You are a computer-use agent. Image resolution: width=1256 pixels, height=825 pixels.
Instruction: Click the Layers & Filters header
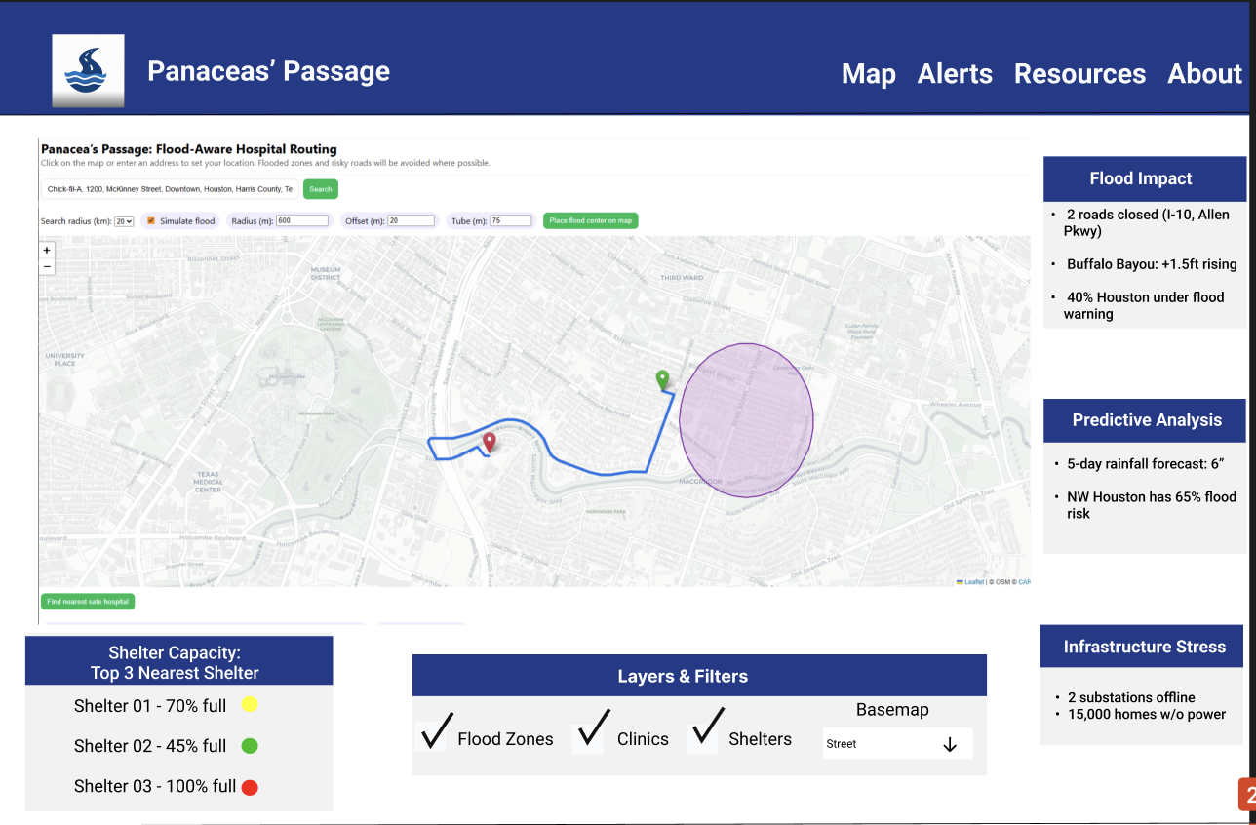(x=699, y=676)
